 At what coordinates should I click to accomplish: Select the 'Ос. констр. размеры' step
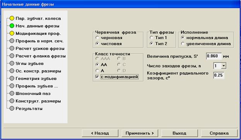click(35, 71)
